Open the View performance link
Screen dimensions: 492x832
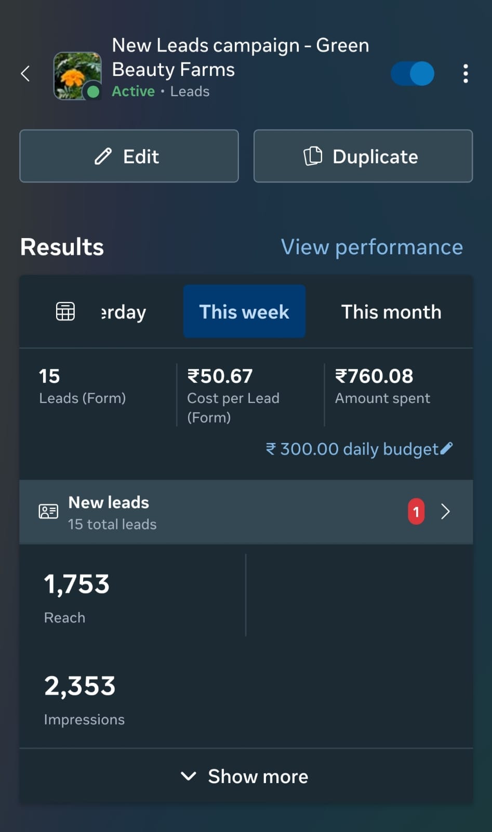click(x=371, y=247)
